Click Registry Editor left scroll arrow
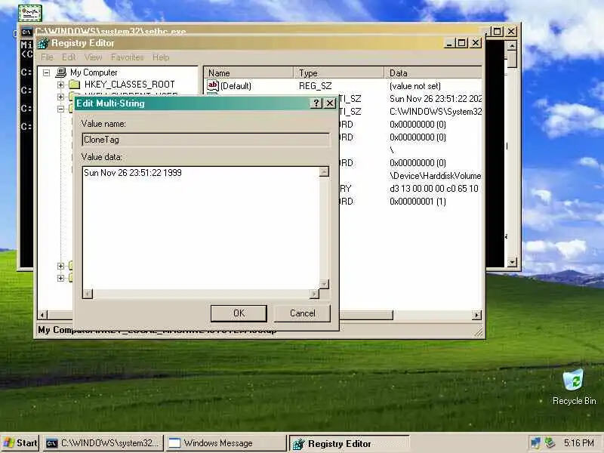 [43, 315]
